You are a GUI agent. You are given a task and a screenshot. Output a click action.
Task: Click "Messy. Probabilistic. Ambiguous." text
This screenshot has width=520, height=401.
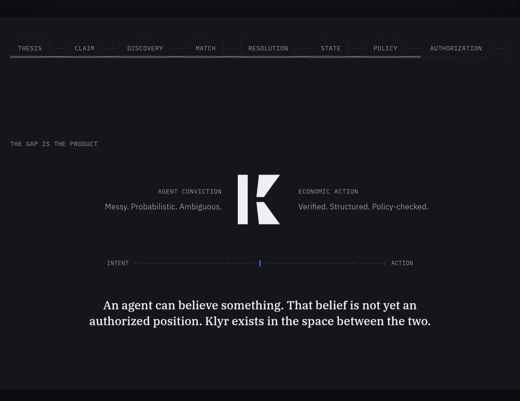[163, 207]
